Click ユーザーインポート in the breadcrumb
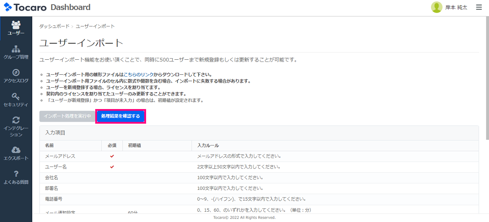 coord(95,26)
